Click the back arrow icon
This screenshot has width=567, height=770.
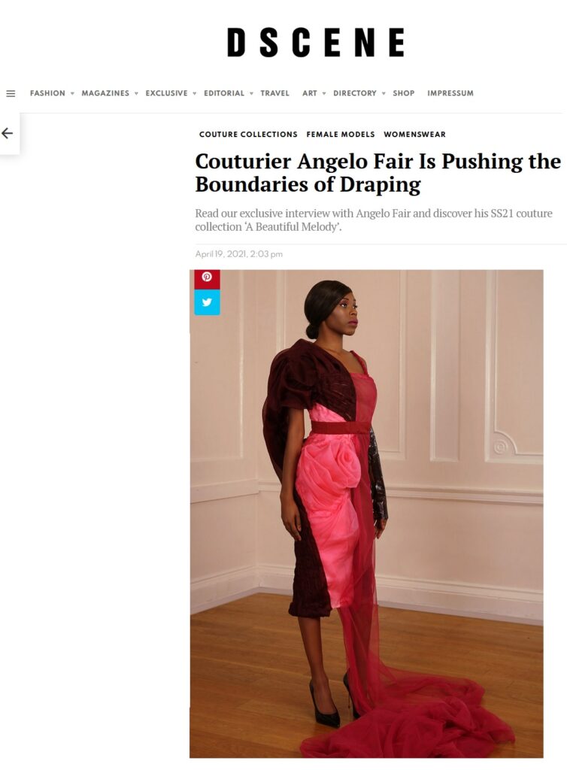[8, 133]
